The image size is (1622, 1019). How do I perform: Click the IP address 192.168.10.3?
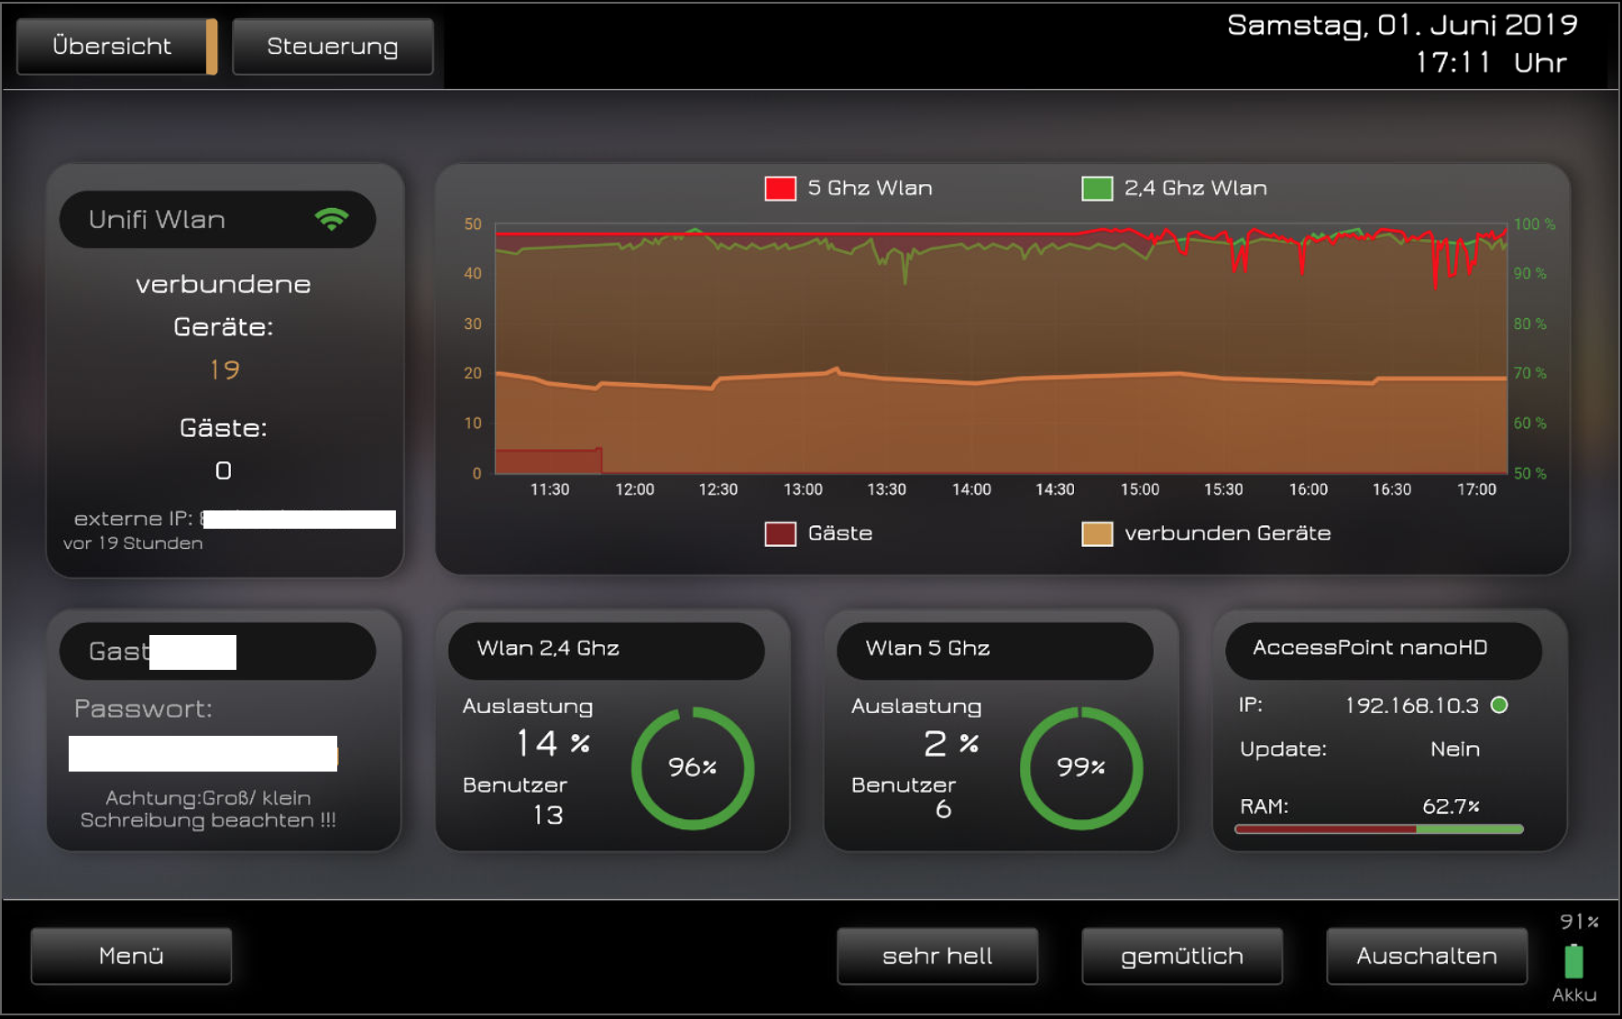pyautogui.click(x=1411, y=705)
